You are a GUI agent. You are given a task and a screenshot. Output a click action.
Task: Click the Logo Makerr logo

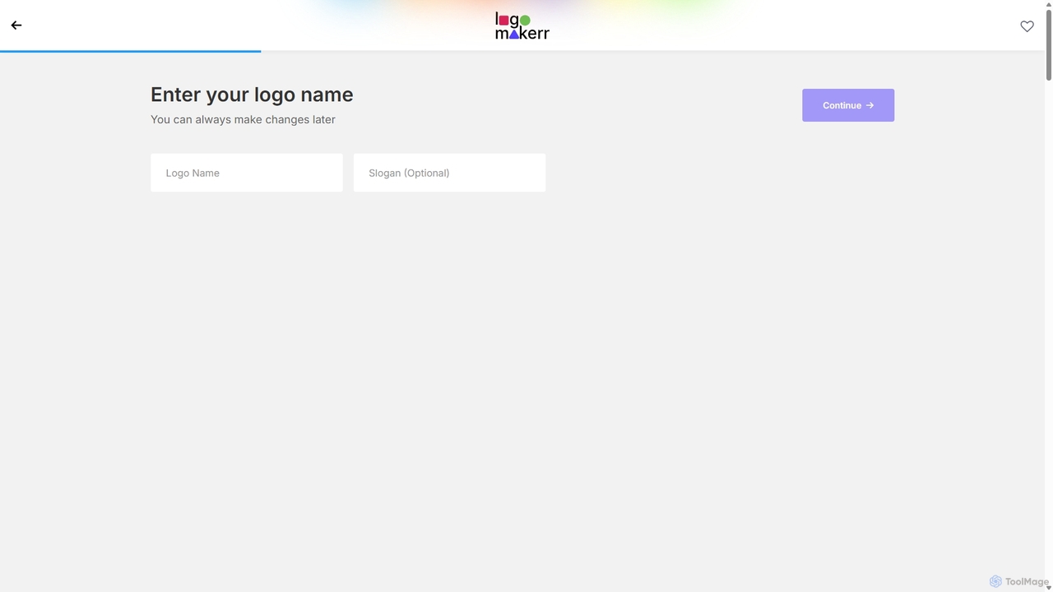[x=522, y=25]
